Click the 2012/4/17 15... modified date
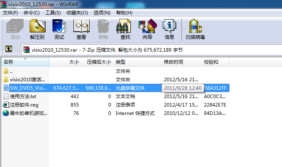 click(181, 105)
